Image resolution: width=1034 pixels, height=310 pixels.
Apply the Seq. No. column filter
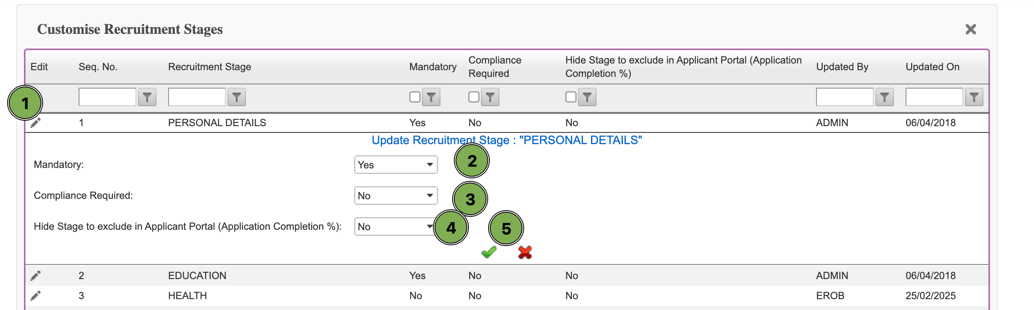coord(147,97)
